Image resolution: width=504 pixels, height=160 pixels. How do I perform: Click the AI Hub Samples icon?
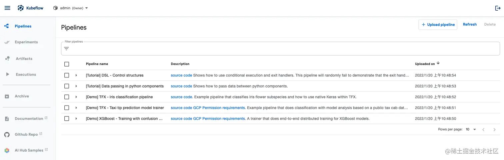[x=7, y=150]
